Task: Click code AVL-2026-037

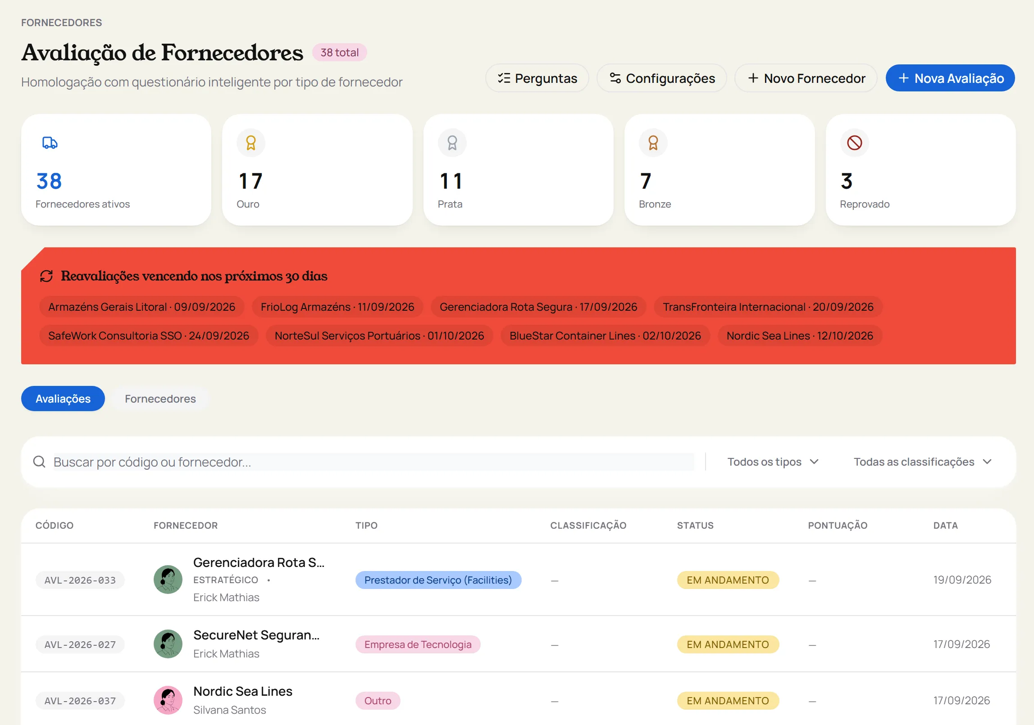Action: point(80,701)
